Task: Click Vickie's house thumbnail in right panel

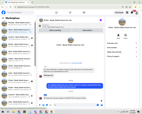Action: tap(122, 22)
